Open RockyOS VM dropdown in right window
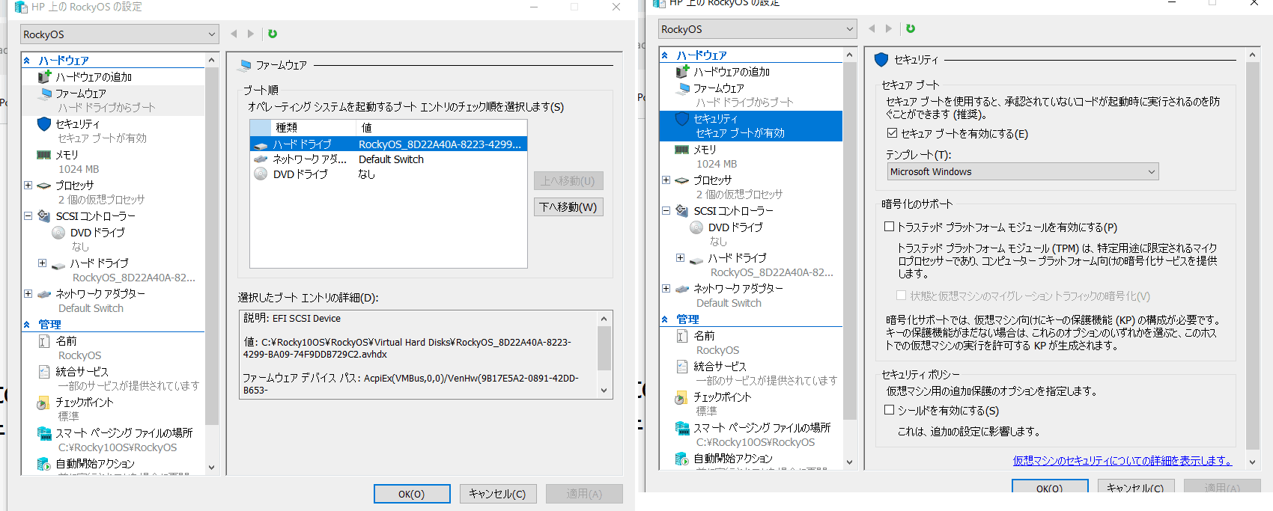Screen dimensions: 1273x511 758,29
